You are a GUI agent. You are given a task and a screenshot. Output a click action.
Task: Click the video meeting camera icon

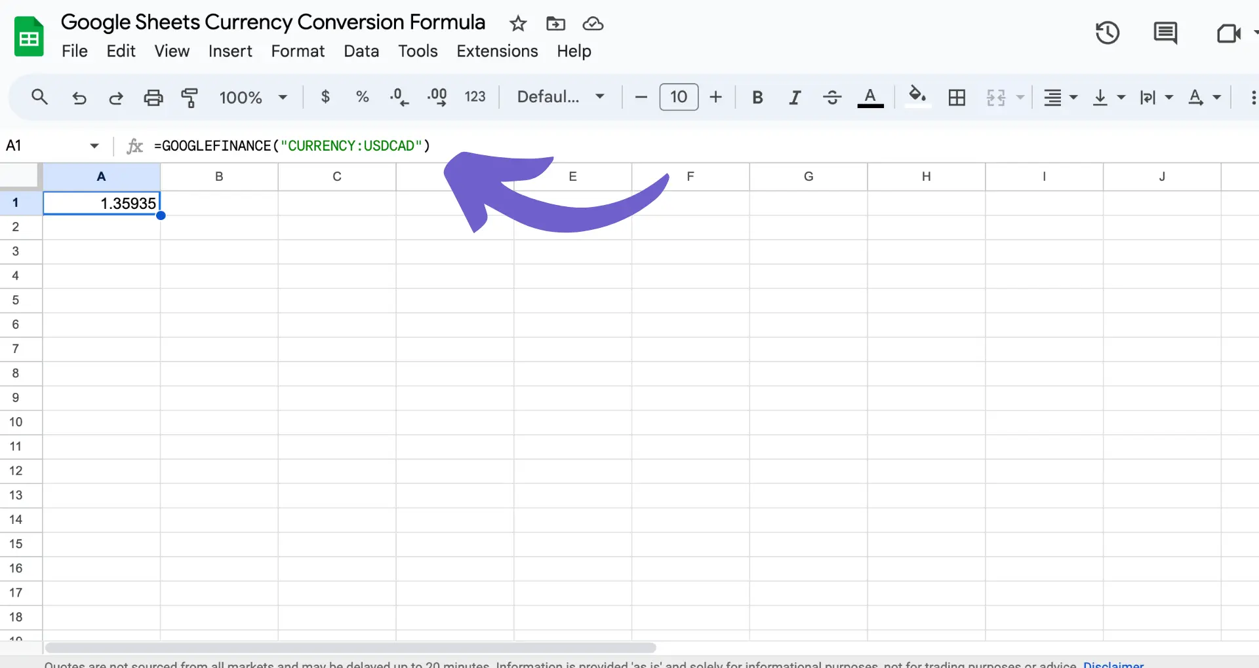click(x=1228, y=33)
